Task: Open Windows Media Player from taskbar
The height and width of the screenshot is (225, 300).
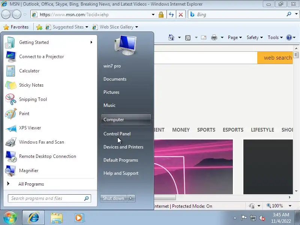Action: coord(79,218)
